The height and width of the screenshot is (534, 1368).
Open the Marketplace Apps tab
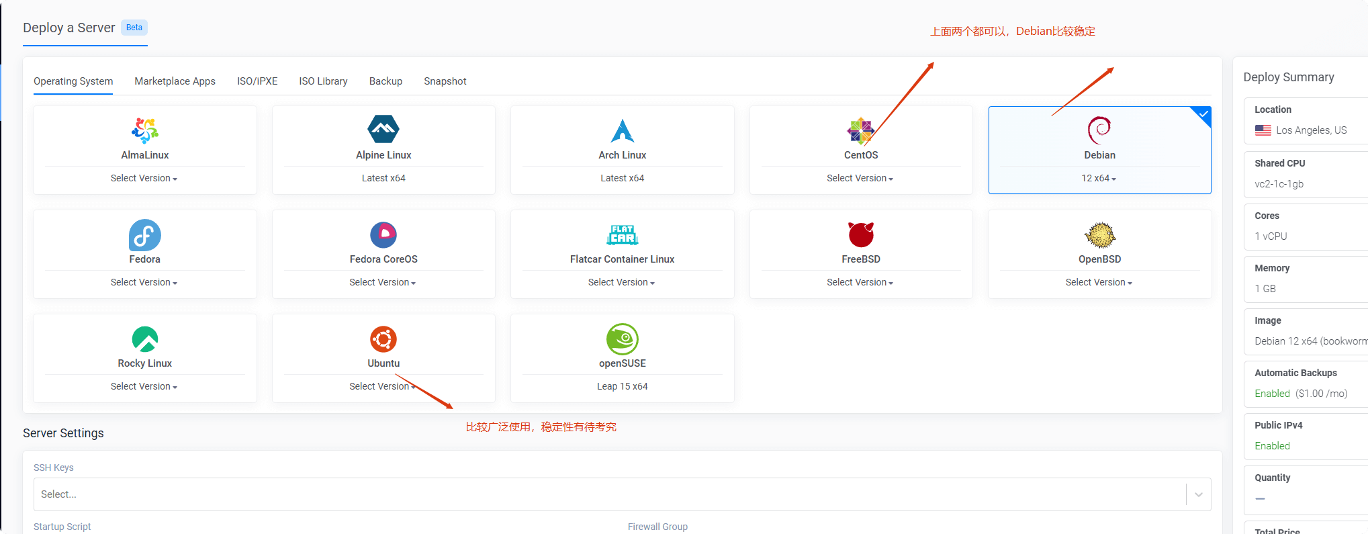click(175, 81)
